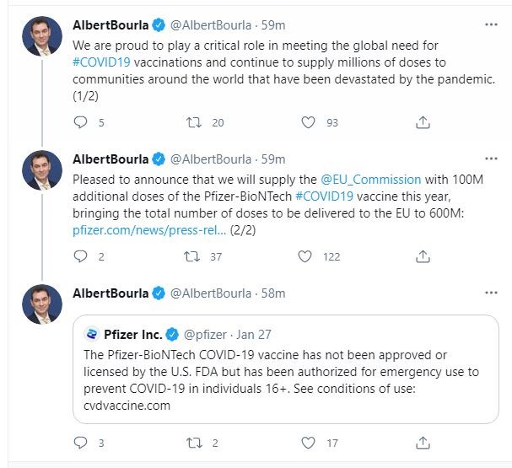
Task: Open more options on the first tweet
Action: (491, 24)
